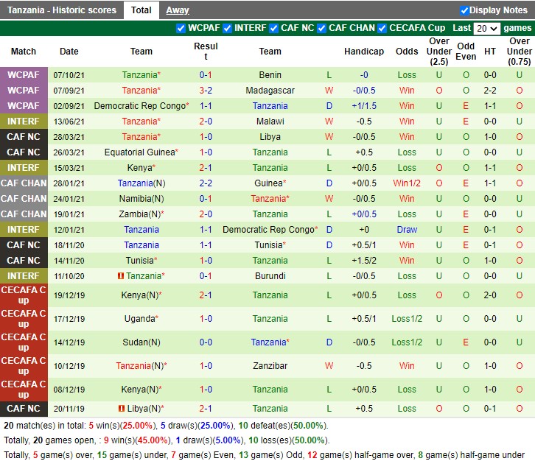
Task: Toggle the CAF CHAN filter checkbox
Action: point(322,29)
